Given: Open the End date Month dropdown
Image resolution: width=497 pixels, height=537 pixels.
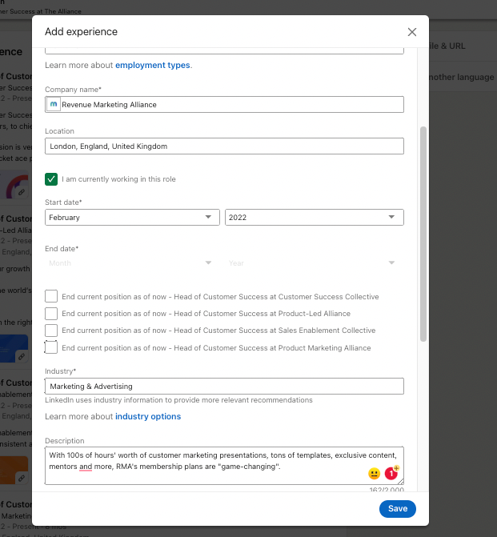Looking at the screenshot, I should pyautogui.click(x=132, y=263).
